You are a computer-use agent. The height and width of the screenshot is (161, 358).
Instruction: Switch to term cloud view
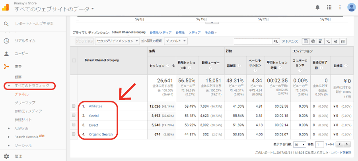point(335,41)
